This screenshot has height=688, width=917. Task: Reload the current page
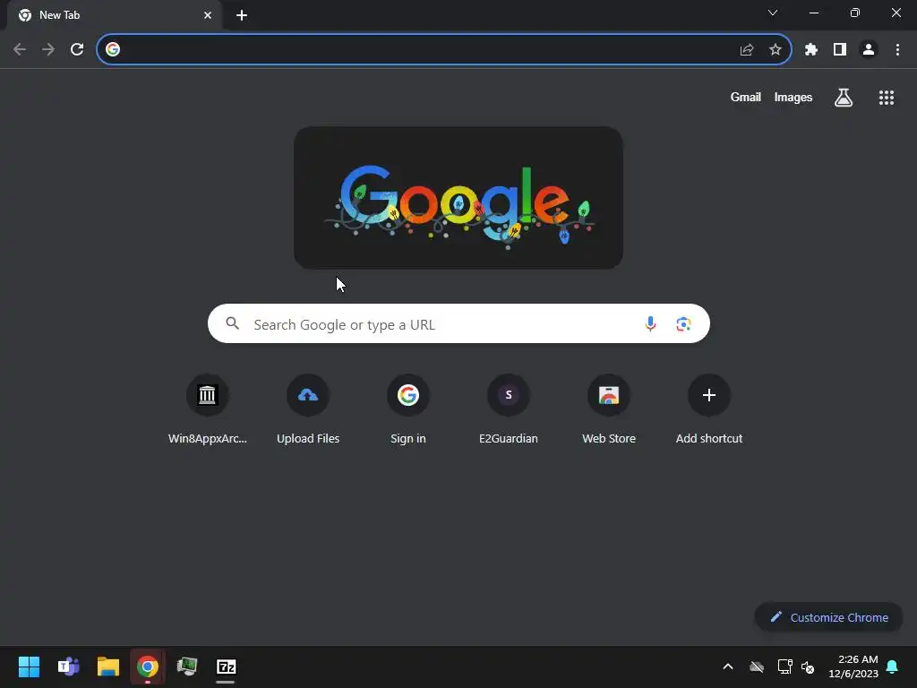(x=77, y=49)
